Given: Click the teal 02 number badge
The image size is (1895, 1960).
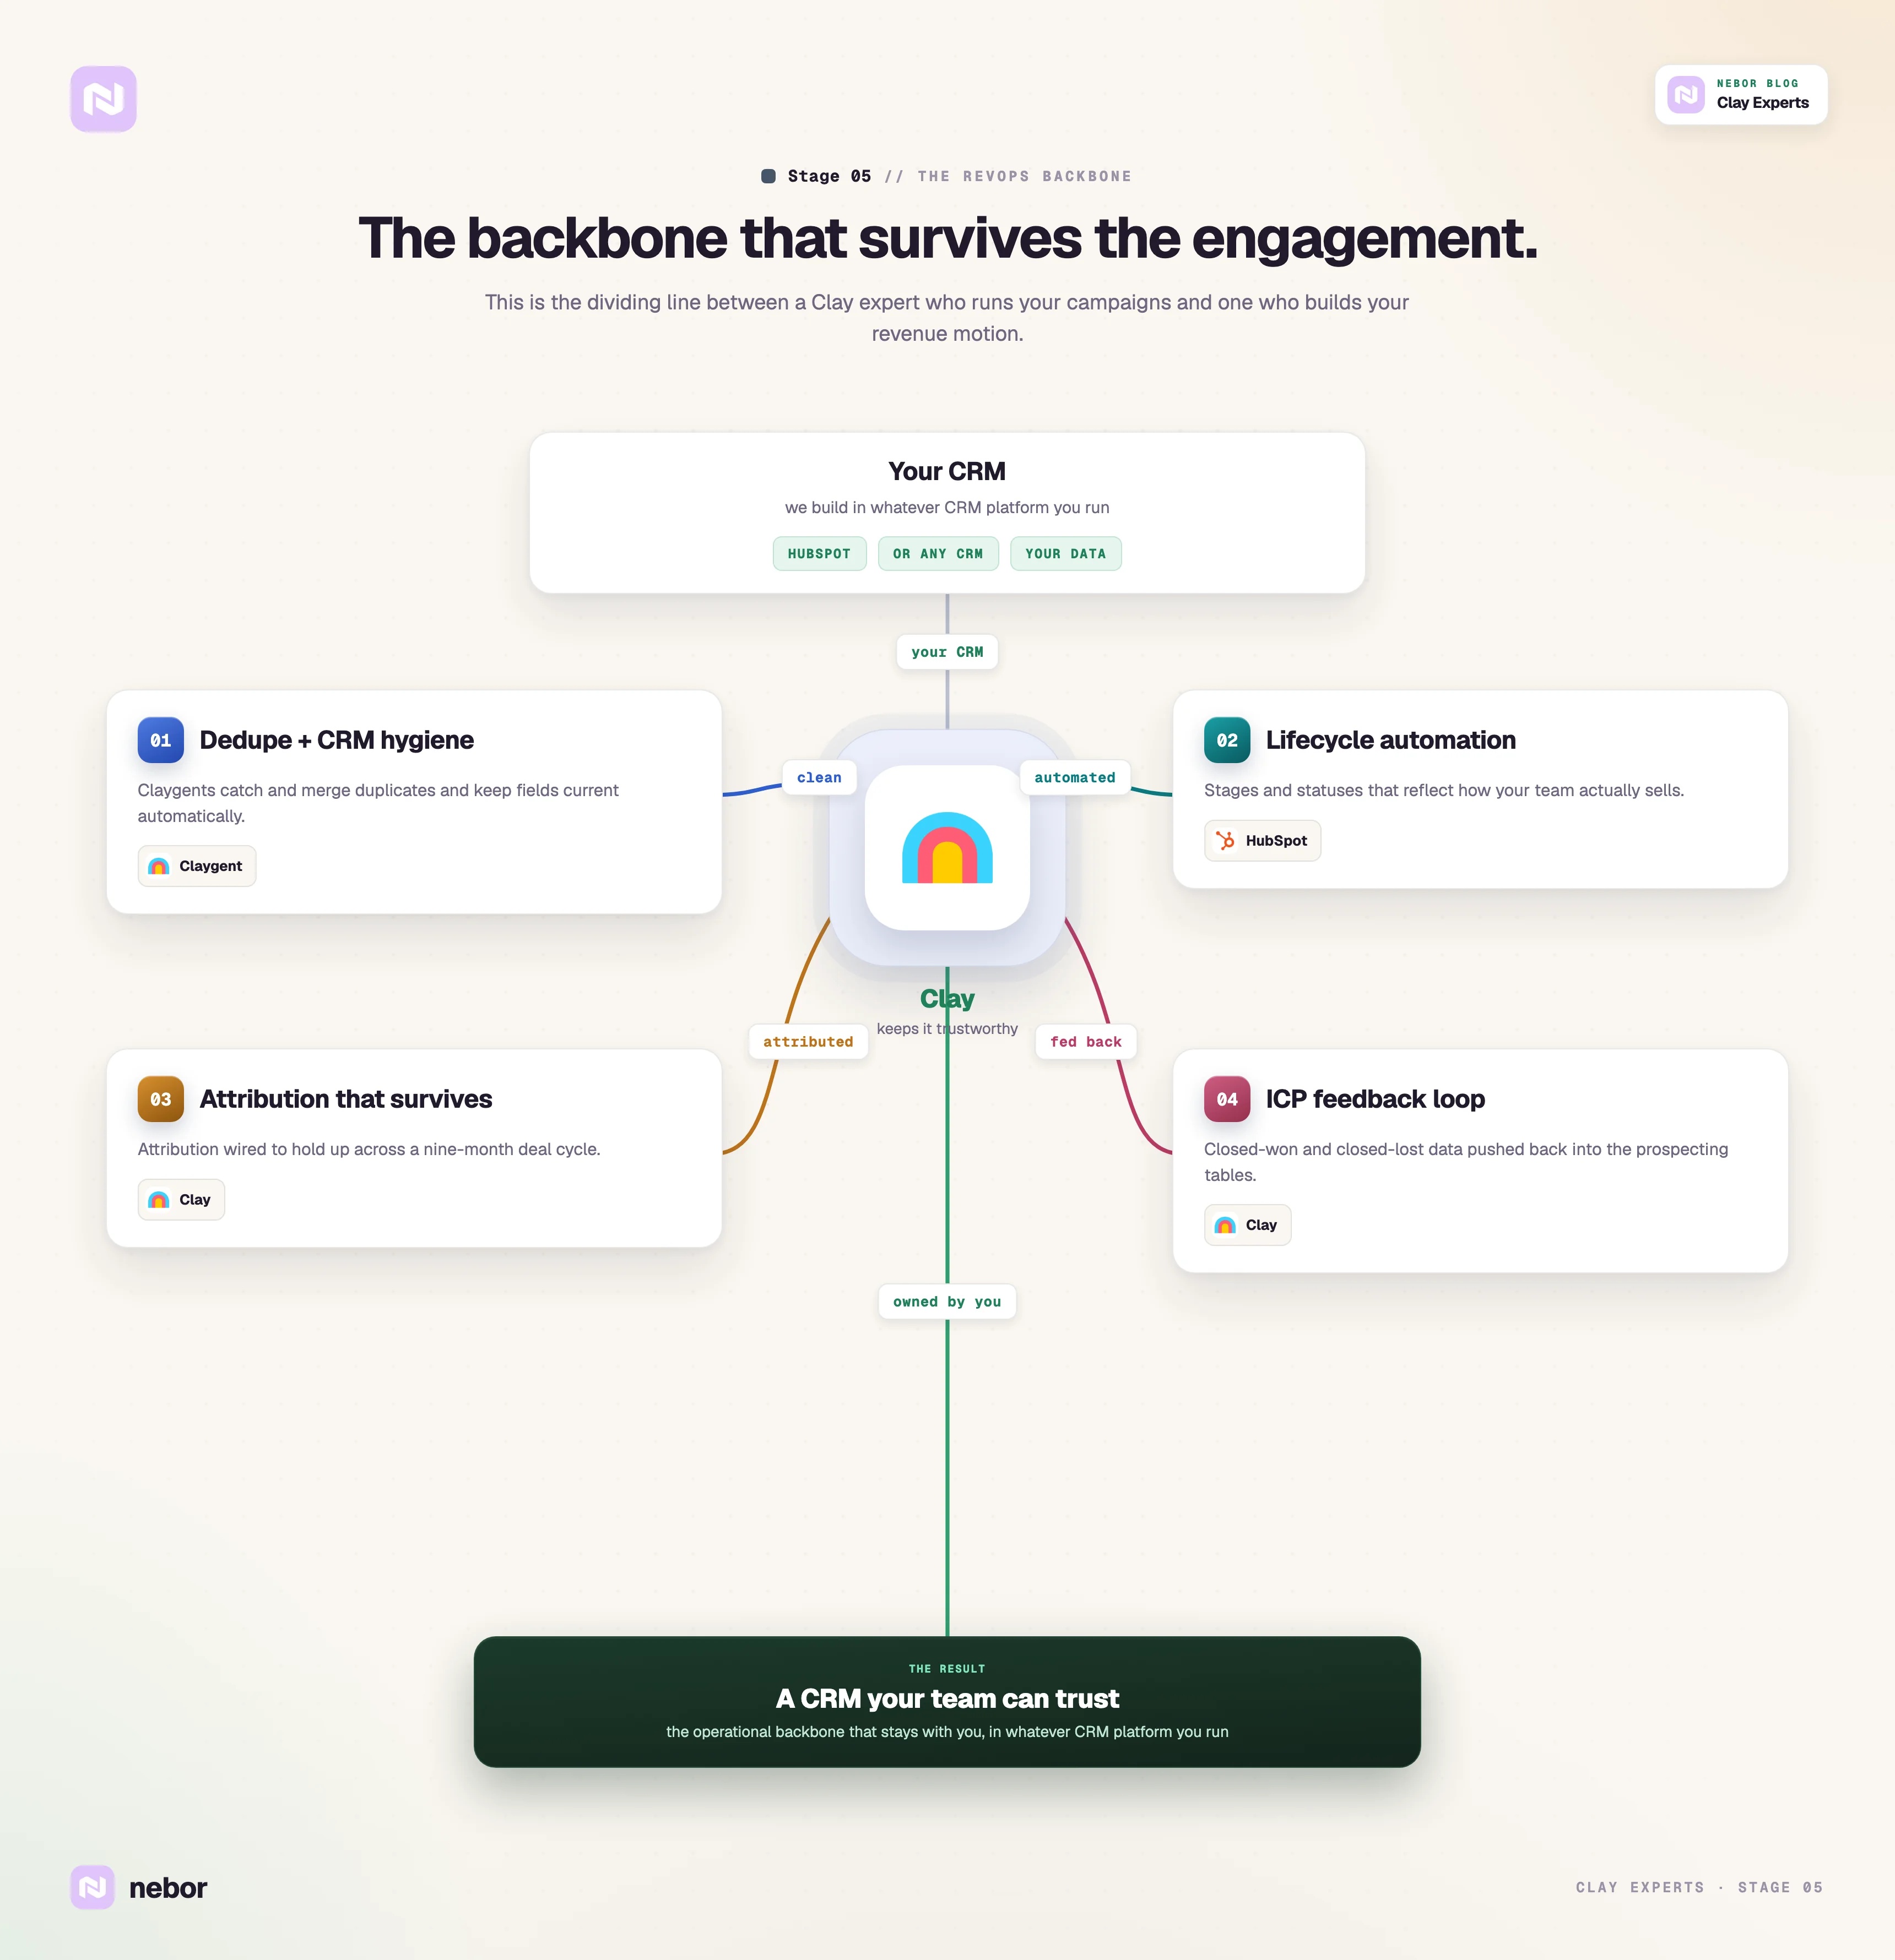Looking at the screenshot, I should coord(1227,740).
